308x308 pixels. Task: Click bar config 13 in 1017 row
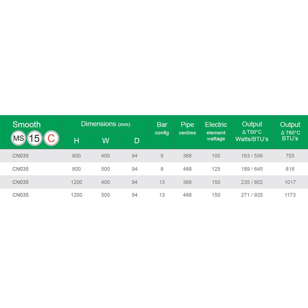click(x=162, y=182)
